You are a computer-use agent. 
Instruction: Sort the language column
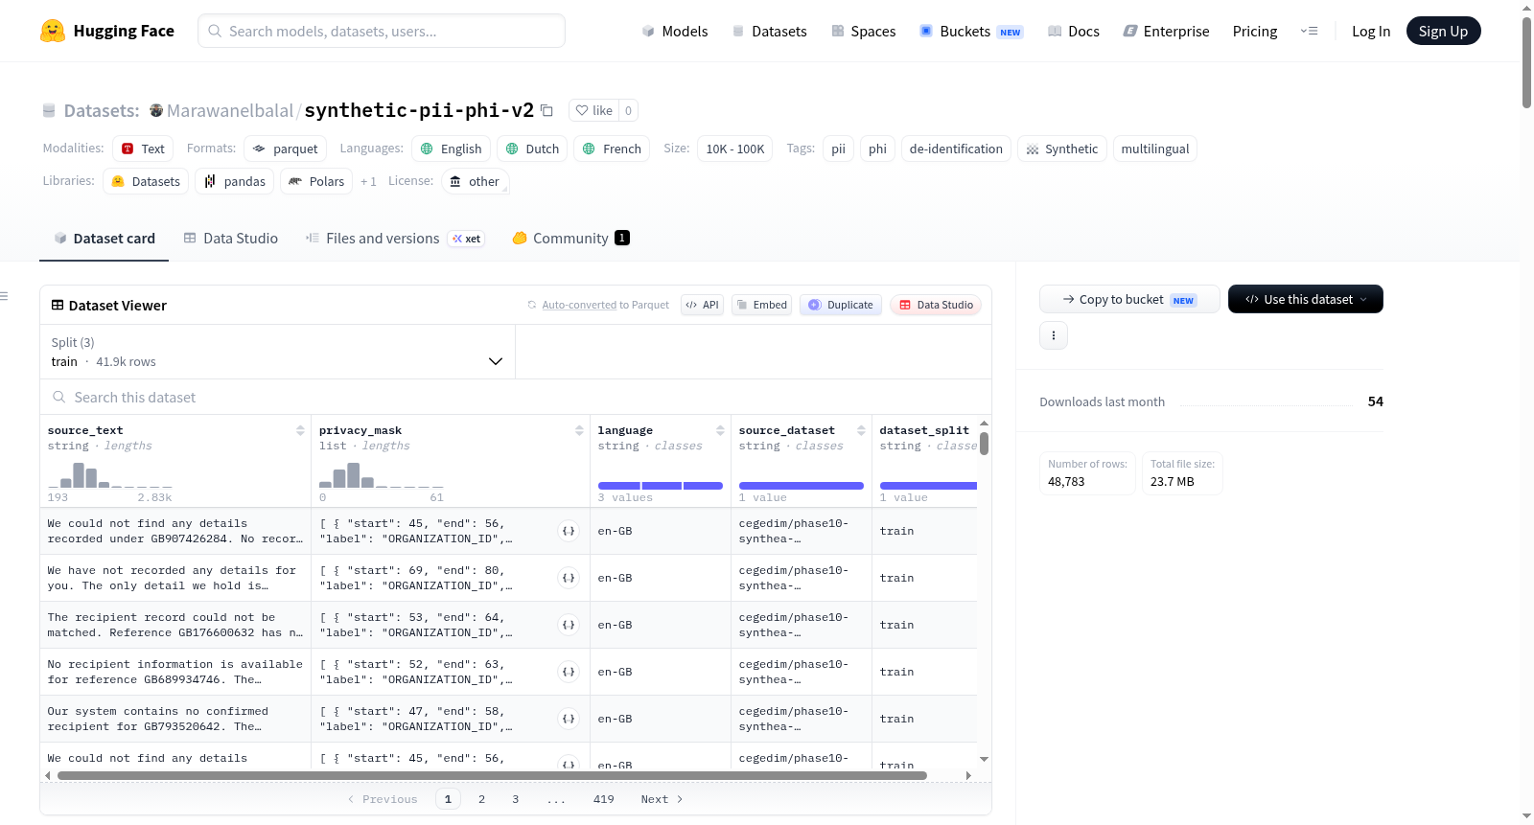click(720, 430)
